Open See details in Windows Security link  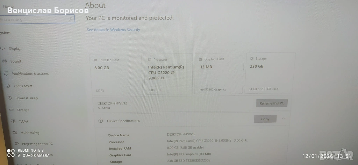pos(113,30)
